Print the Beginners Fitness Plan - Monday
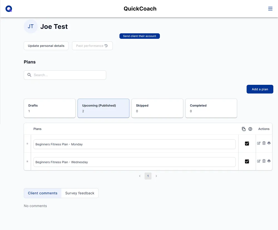The image size is (278, 230). [x=269, y=143]
